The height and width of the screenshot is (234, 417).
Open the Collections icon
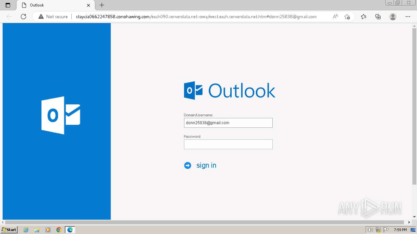click(378, 17)
